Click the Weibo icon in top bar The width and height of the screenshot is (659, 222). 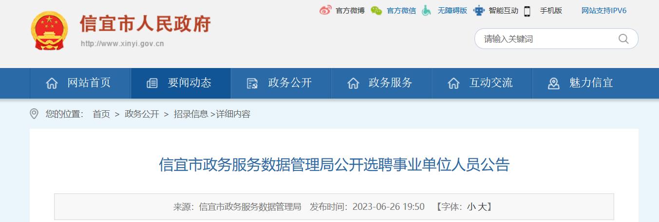(325, 10)
